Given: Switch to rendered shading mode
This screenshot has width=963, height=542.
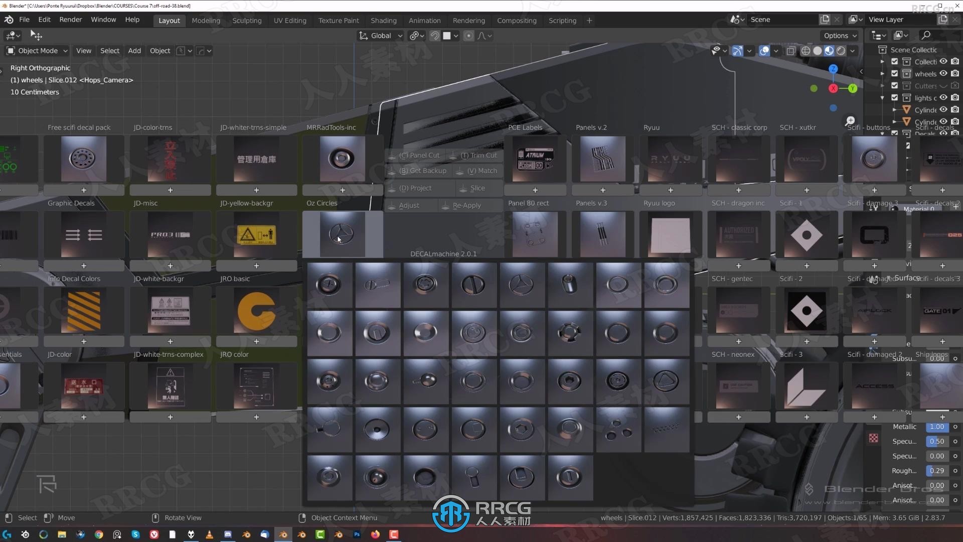Looking at the screenshot, I should pos(841,51).
